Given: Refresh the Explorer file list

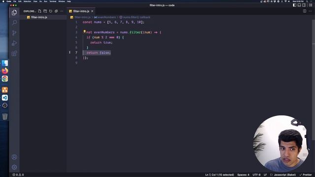Looking at the screenshot, I should click(51, 11).
